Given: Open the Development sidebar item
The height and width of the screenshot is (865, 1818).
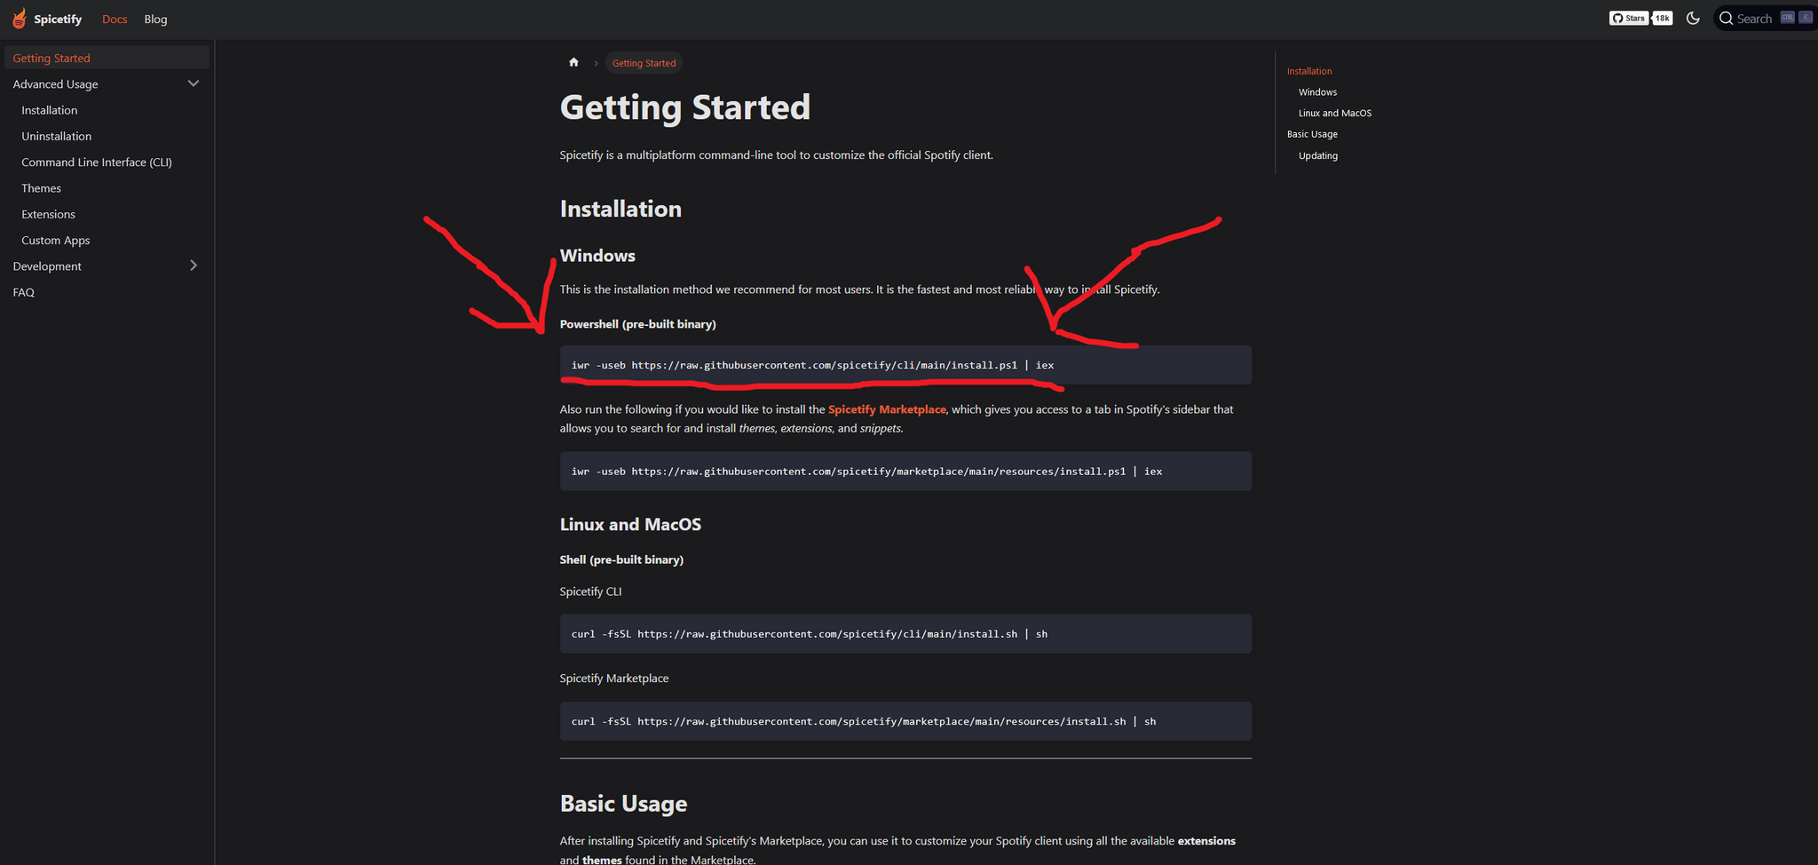Looking at the screenshot, I should click(x=47, y=266).
